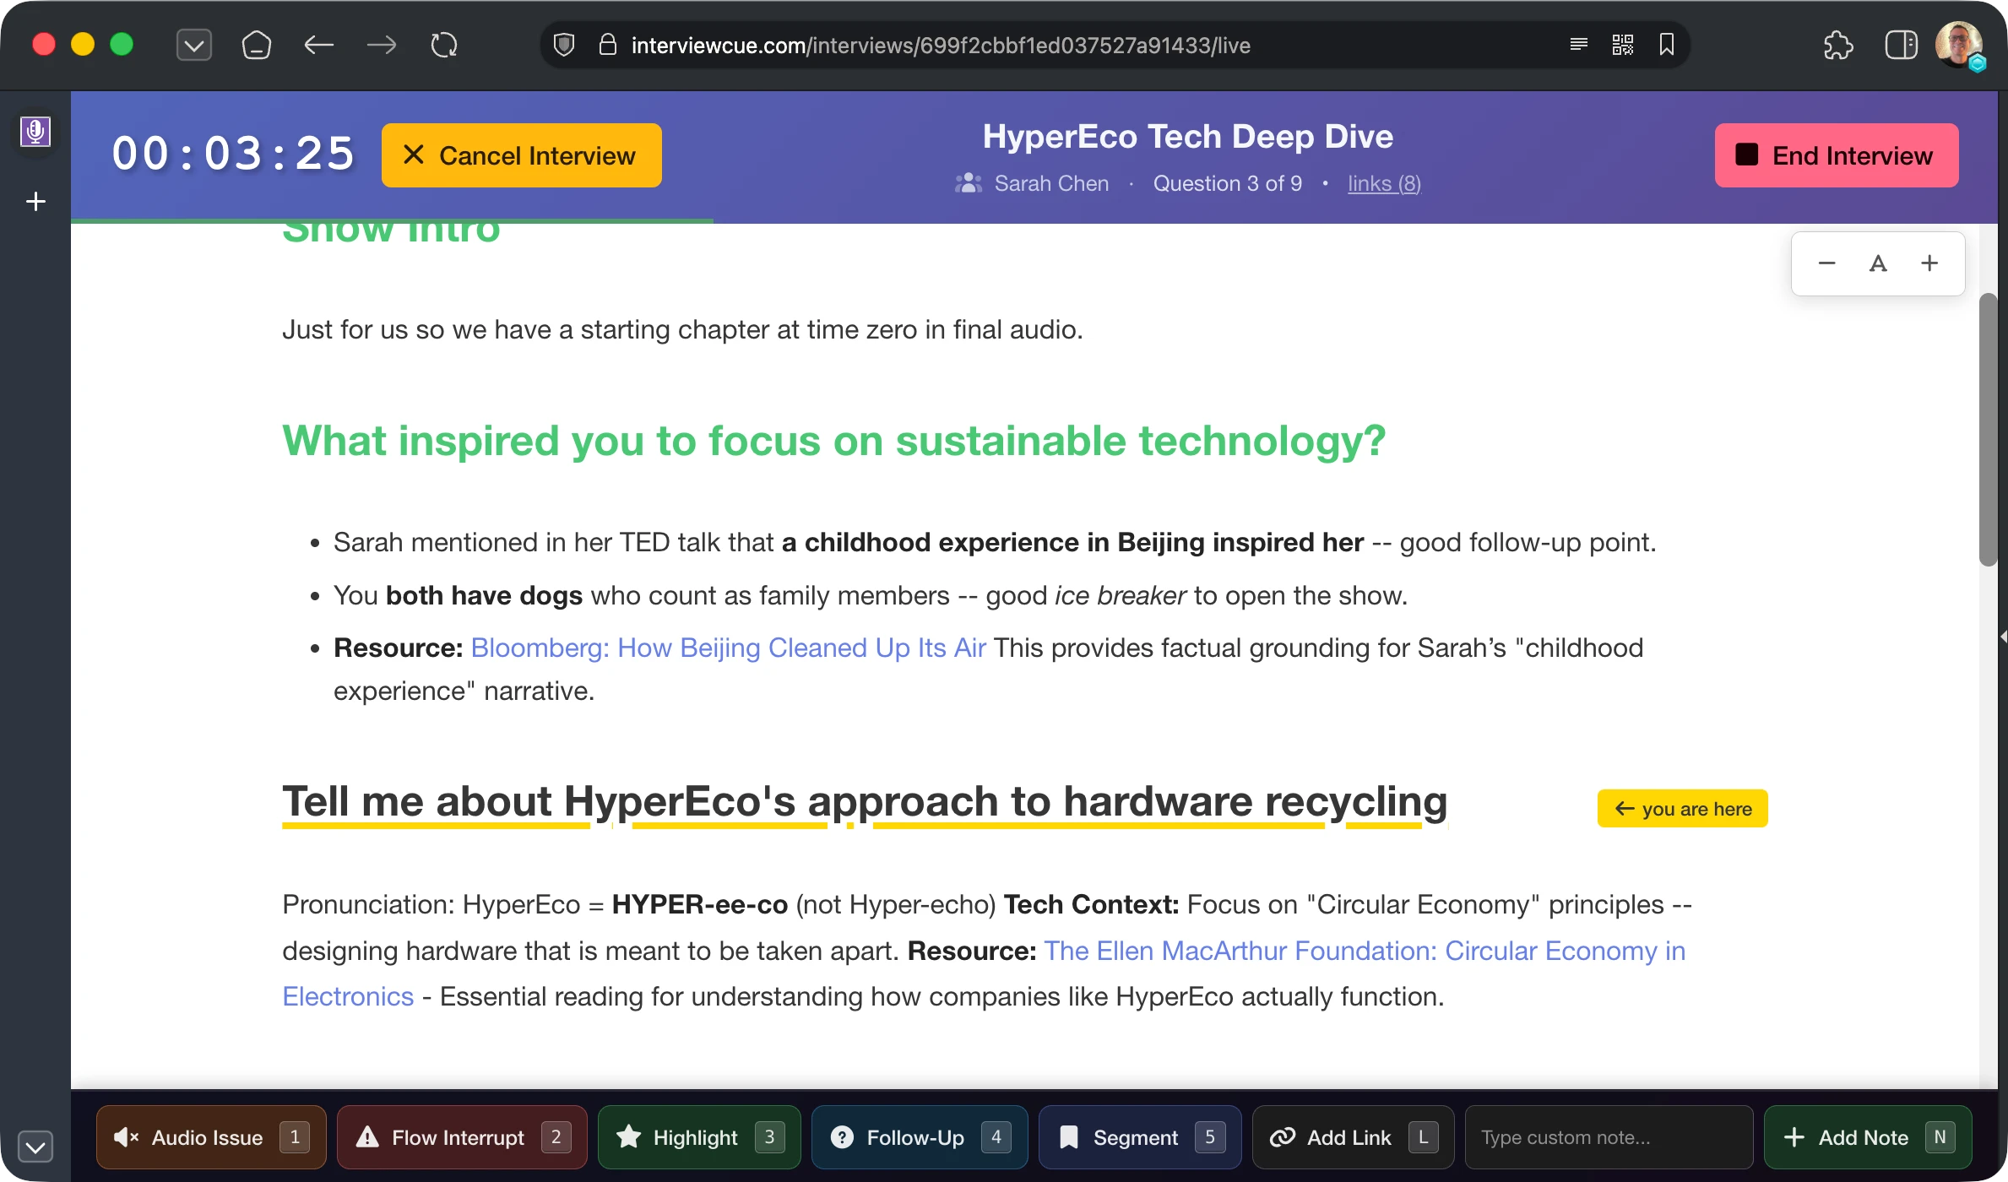Viewport: 2008px width, 1182px height.
Task: Increase font size with the plus button
Action: tap(1929, 263)
